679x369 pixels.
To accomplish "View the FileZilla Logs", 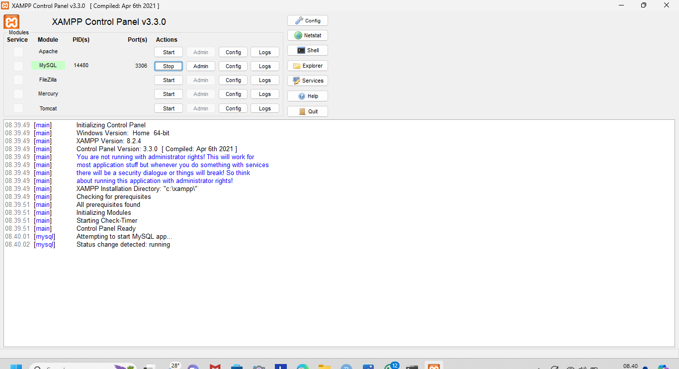I will (265, 80).
